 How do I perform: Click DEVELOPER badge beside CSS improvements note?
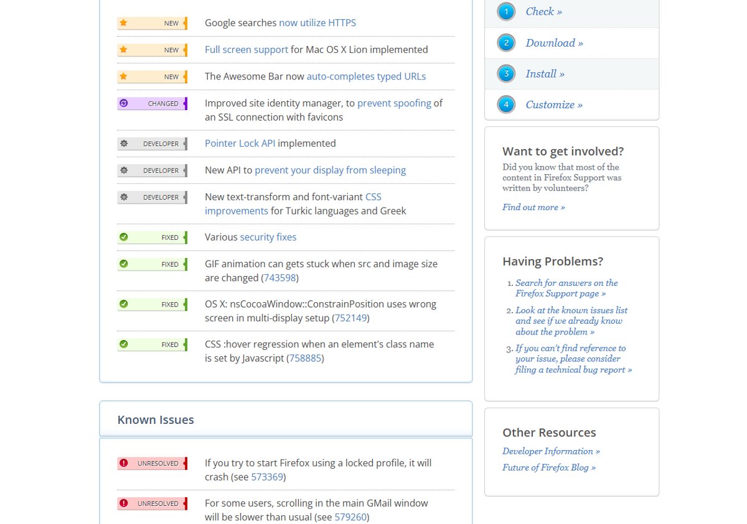pyautogui.click(x=152, y=197)
